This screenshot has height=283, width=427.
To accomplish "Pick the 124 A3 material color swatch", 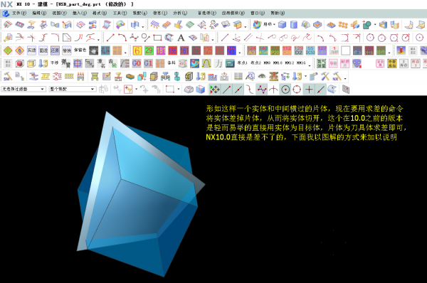I will point(251,50).
